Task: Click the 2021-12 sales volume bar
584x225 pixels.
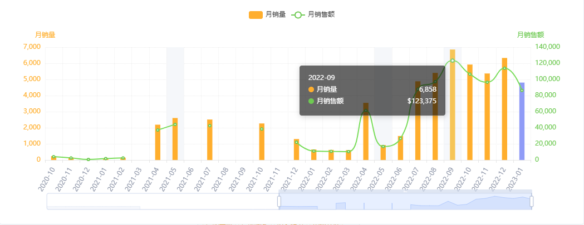Action: click(x=297, y=149)
